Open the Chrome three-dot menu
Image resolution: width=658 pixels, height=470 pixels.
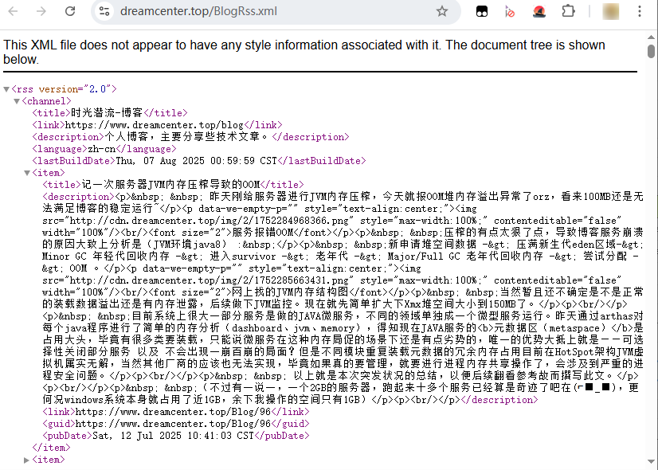pyautogui.click(x=644, y=11)
